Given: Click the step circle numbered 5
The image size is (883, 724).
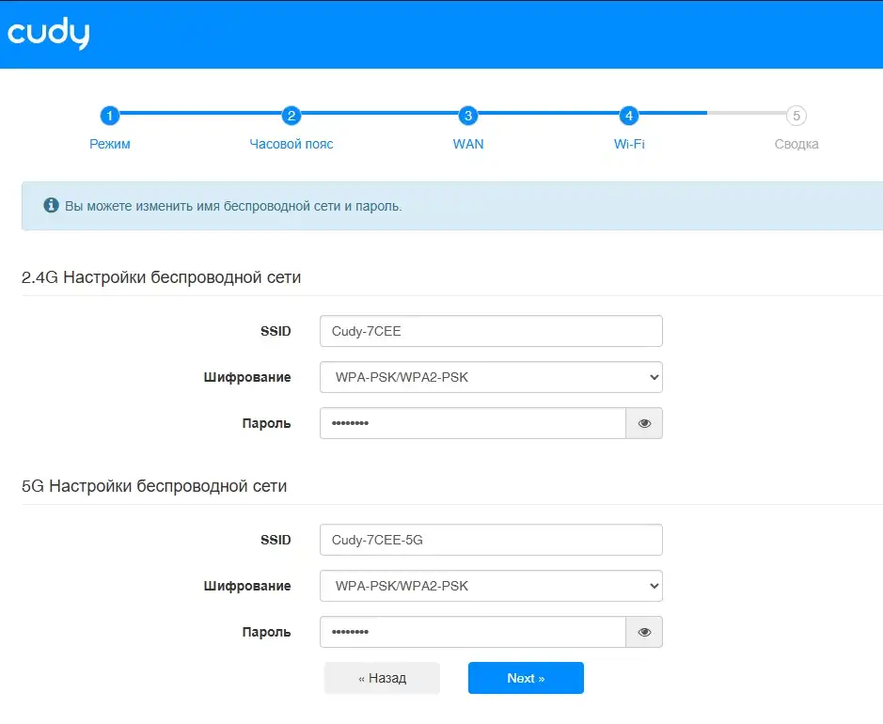Looking at the screenshot, I should (796, 116).
